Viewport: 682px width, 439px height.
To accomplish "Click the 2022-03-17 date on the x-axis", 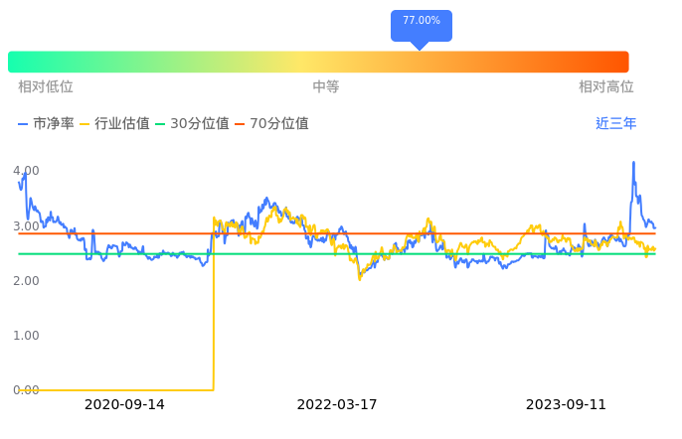I will [337, 405].
